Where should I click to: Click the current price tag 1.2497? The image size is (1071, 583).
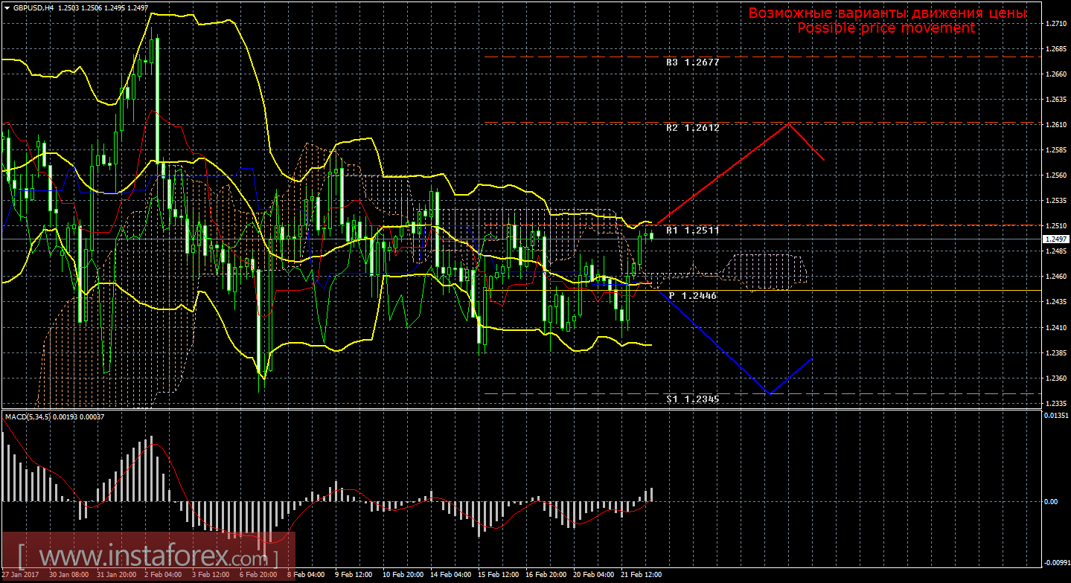click(1056, 239)
